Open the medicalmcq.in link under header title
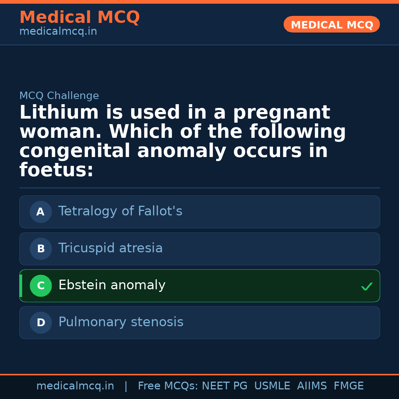 [58, 32]
